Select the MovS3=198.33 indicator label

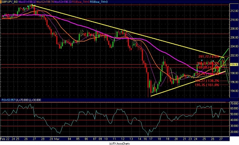[63, 2]
